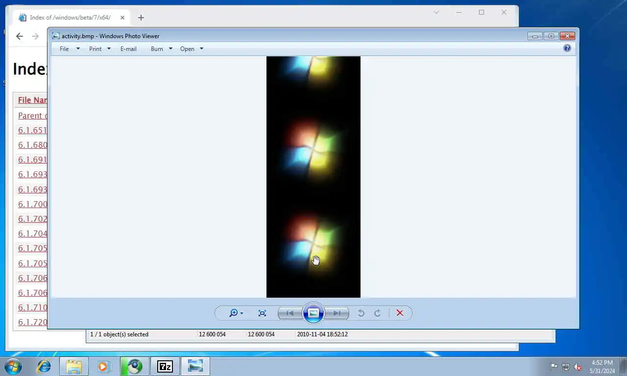This screenshot has width=627, height=376.
Task: Open Windows Explorer from the taskbar
Action: [x=74, y=366]
